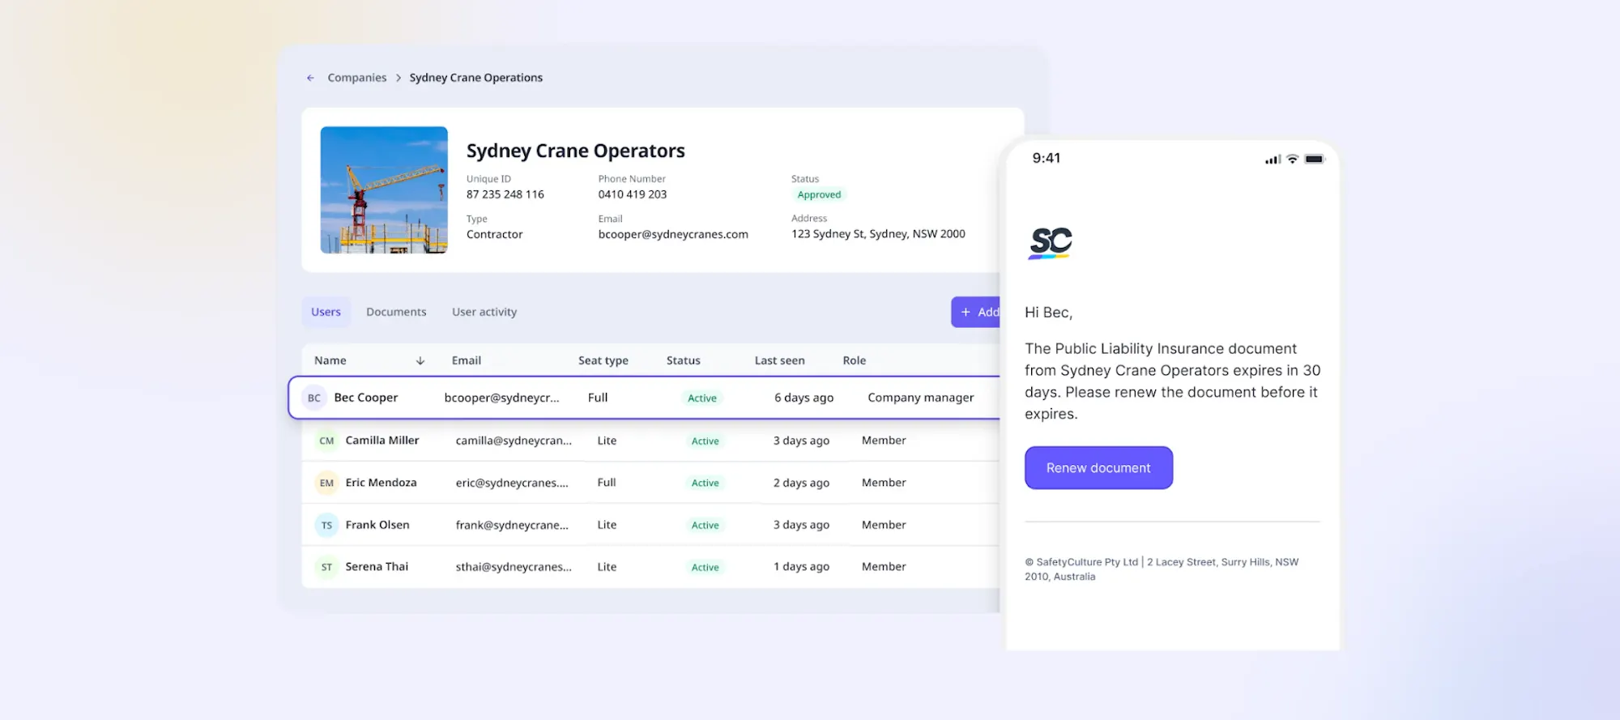Image resolution: width=1620 pixels, height=720 pixels.
Task: Click the '6 days ago' last seen cell
Action: click(804, 398)
